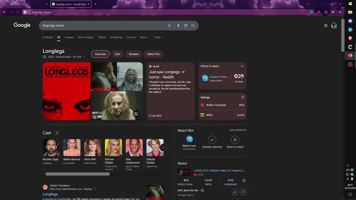Clear the Google search box text
The width and height of the screenshot is (356, 200).
click(x=169, y=26)
